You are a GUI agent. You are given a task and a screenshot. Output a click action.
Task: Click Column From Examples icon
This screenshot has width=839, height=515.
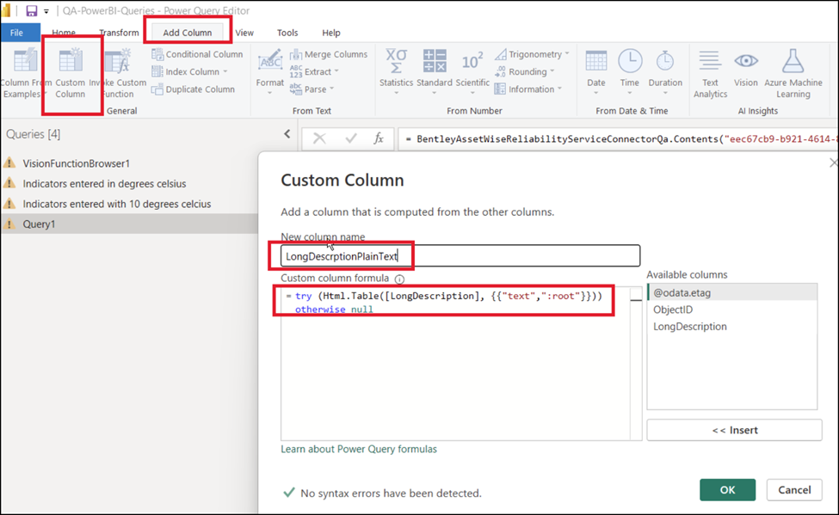pyautogui.click(x=25, y=60)
